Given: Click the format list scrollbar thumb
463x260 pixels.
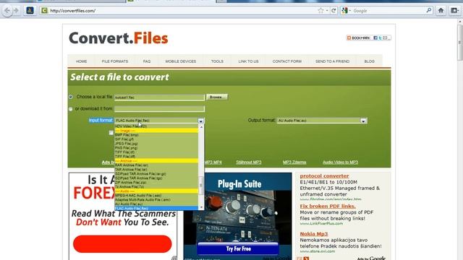Looking at the screenshot, I should click(x=201, y=186).
